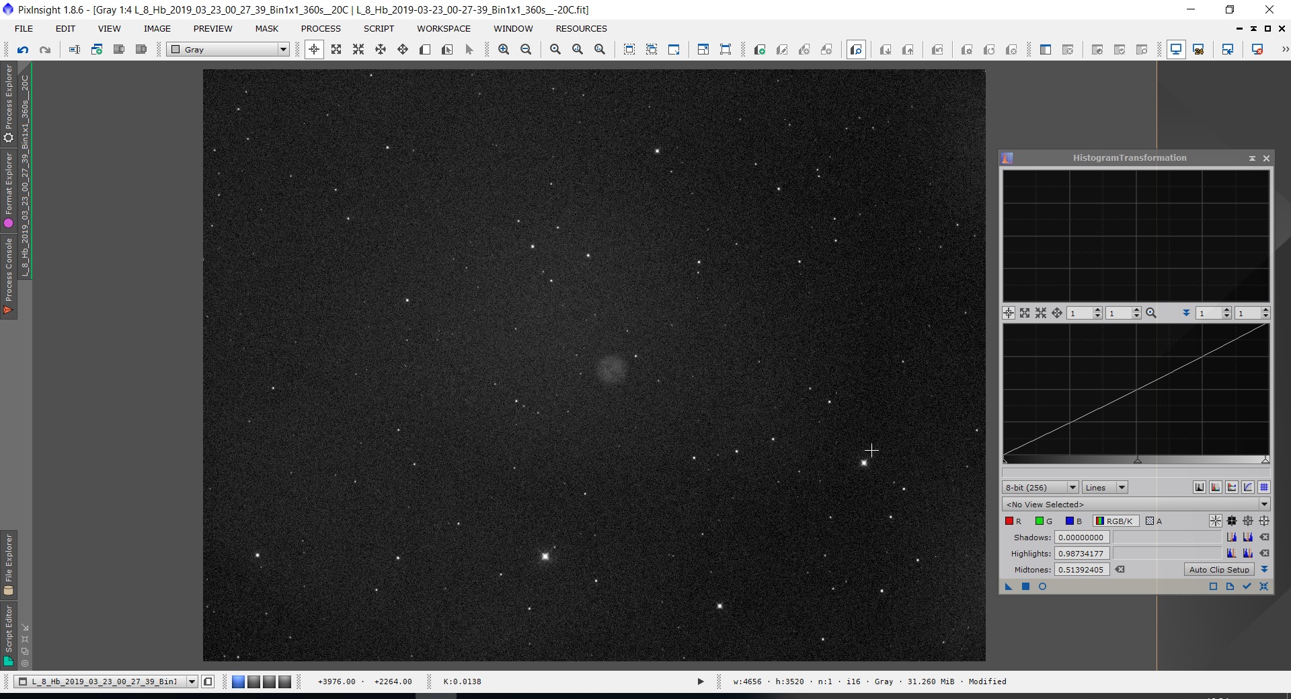Collapse the HistogramTransformation window shade button
Viewport: 1291px width, 699px height.
1252,158
